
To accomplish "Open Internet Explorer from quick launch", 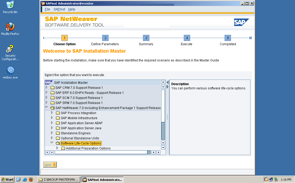I will [25, 180].
